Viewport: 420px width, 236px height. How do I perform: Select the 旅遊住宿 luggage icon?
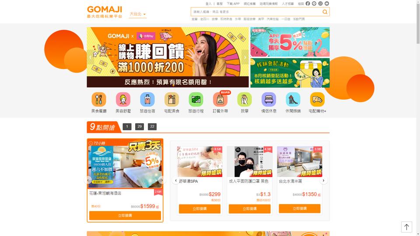[147, 100]
